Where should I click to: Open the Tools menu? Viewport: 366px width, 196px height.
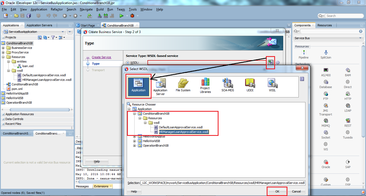click(133, 9)
